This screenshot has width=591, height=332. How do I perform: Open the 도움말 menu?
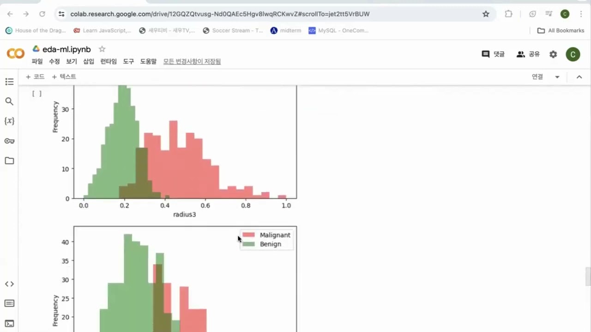[x=148, y=61]
